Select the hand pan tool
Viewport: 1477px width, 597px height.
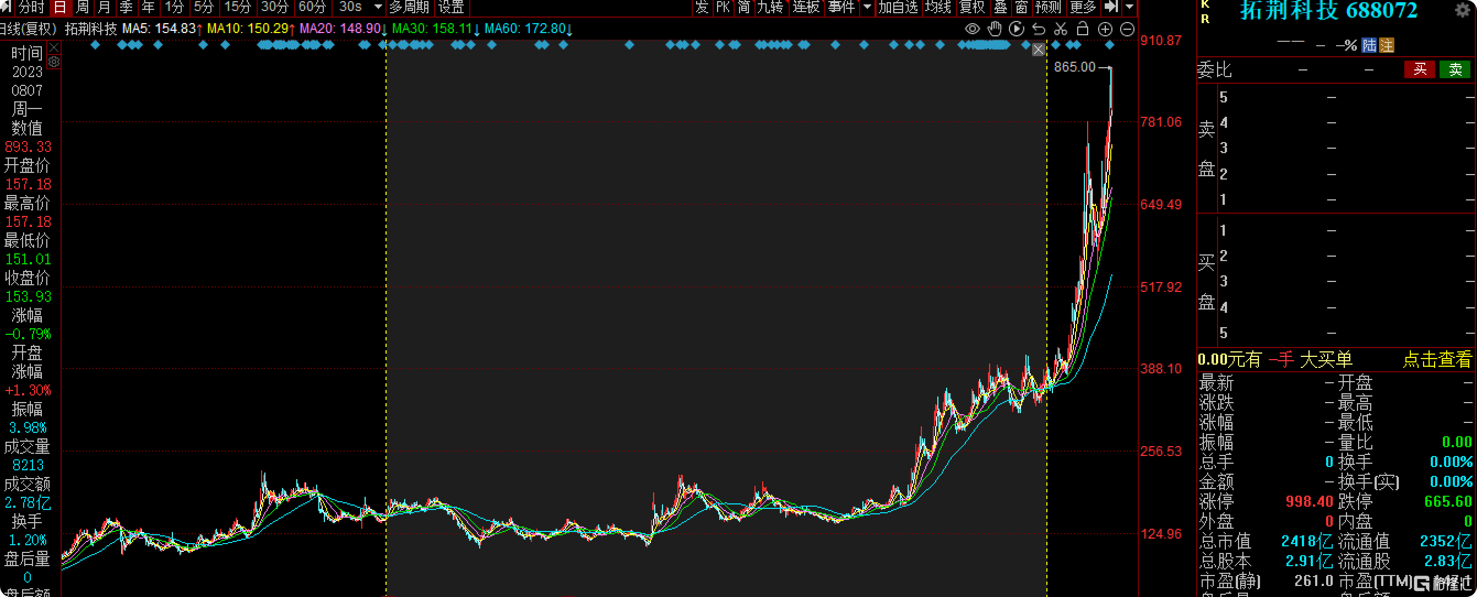994,29
